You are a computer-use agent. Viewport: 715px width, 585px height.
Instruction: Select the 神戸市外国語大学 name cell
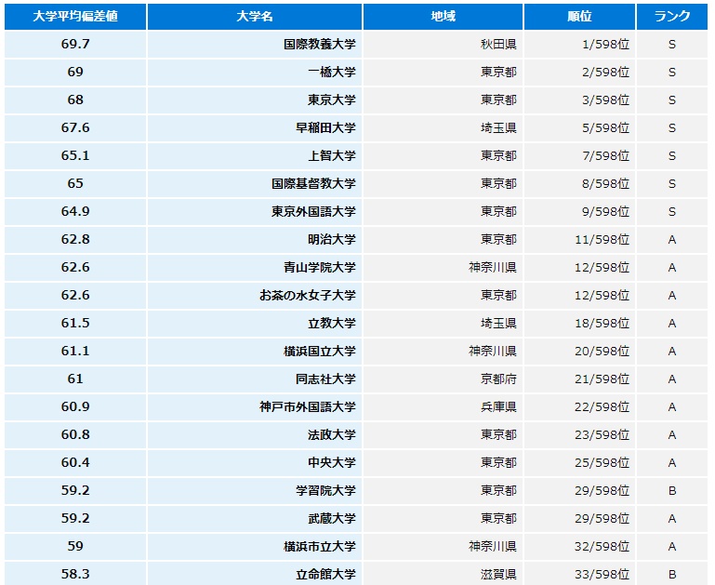point(255,406)
